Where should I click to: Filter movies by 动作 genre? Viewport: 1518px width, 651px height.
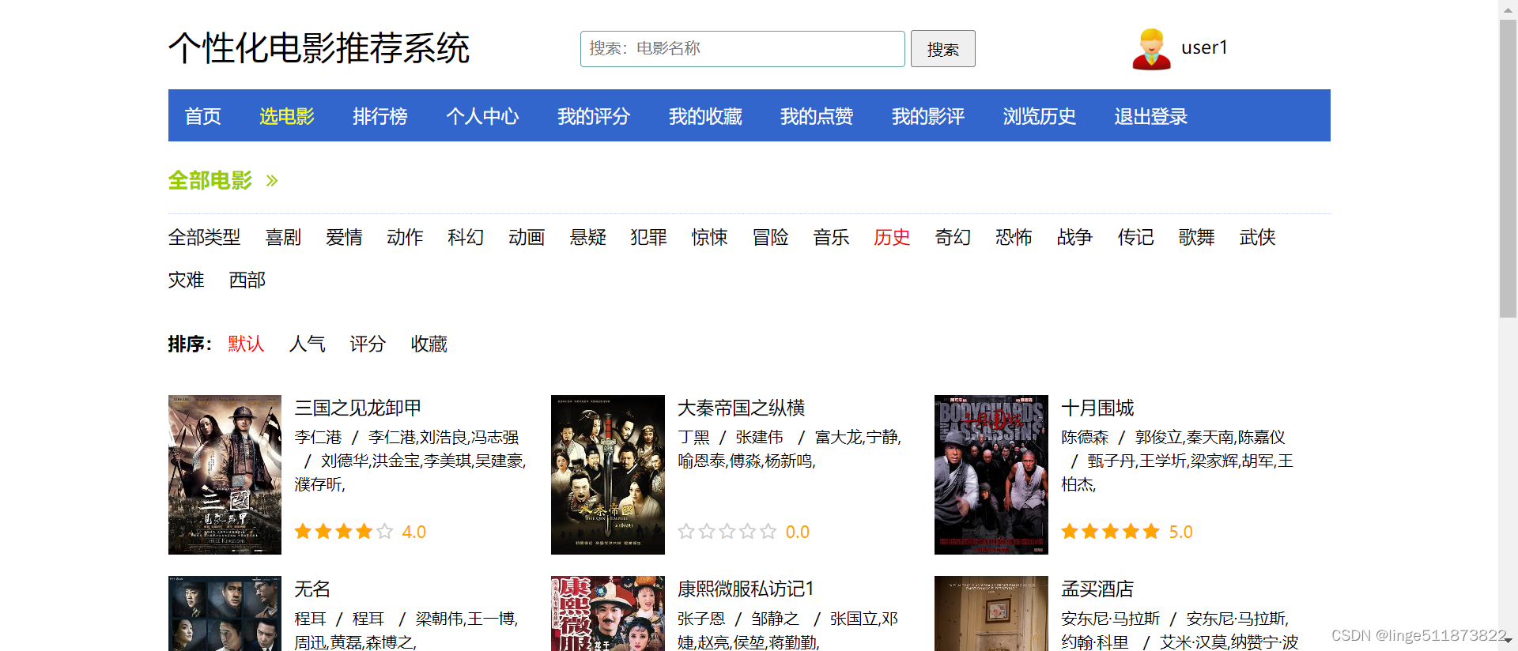coord(406,237)
